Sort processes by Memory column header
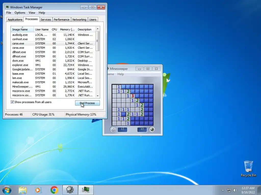Viewport: 261px width, 195px height. click(67, 29)
